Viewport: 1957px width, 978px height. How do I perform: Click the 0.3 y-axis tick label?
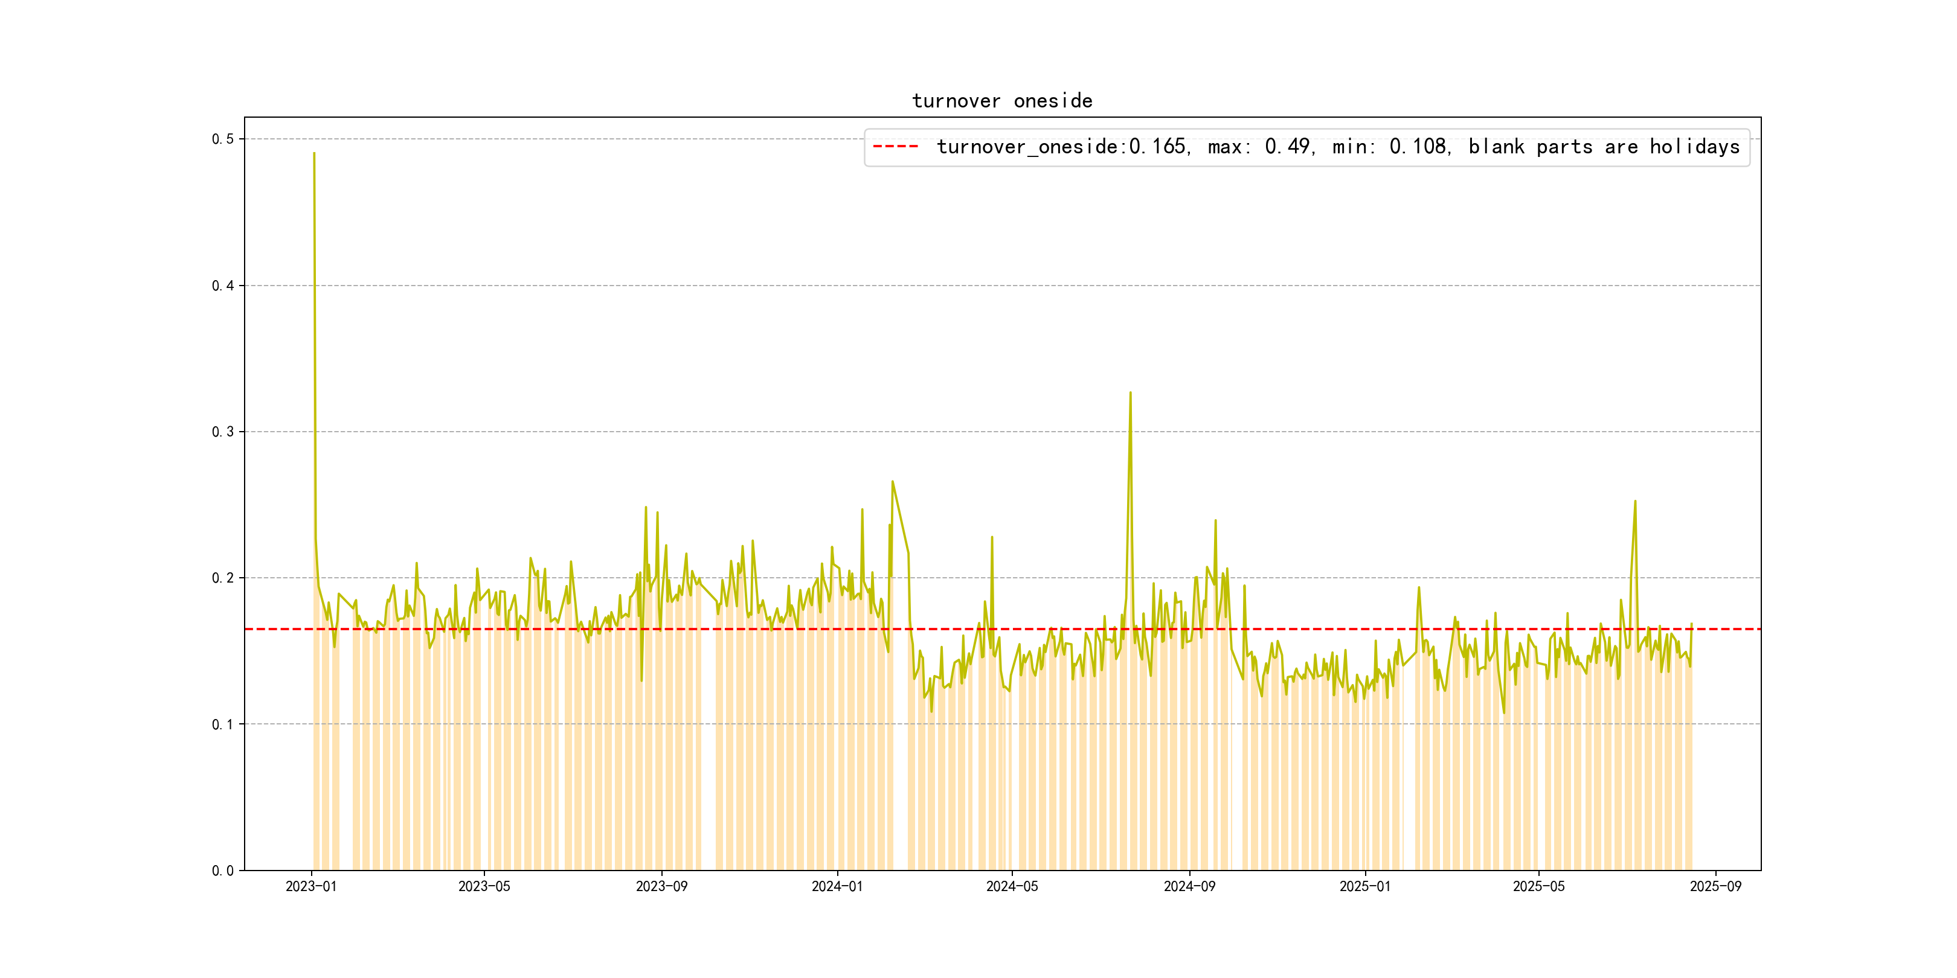(x=222, y=432)
